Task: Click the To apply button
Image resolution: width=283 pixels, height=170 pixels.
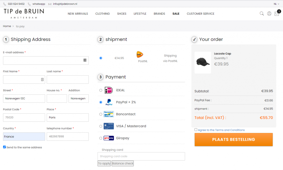Action: (104, 163)
